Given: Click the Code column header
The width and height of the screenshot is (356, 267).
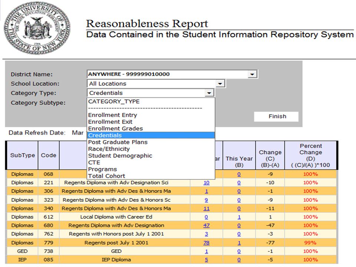Looking at the screenshot, I should pos(49,155).
